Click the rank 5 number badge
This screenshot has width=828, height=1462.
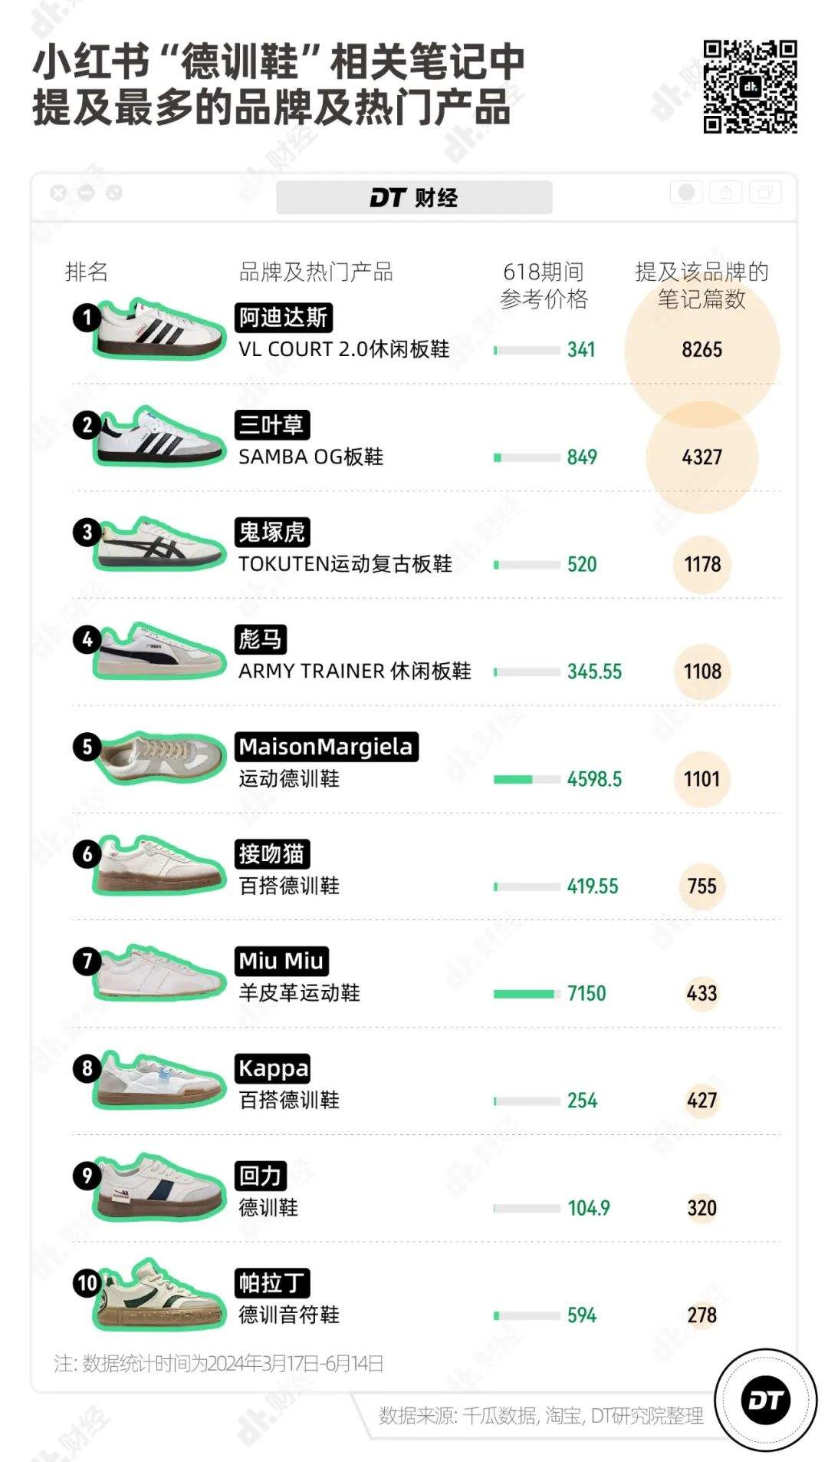pyautogui.click(x=87, y=747)
